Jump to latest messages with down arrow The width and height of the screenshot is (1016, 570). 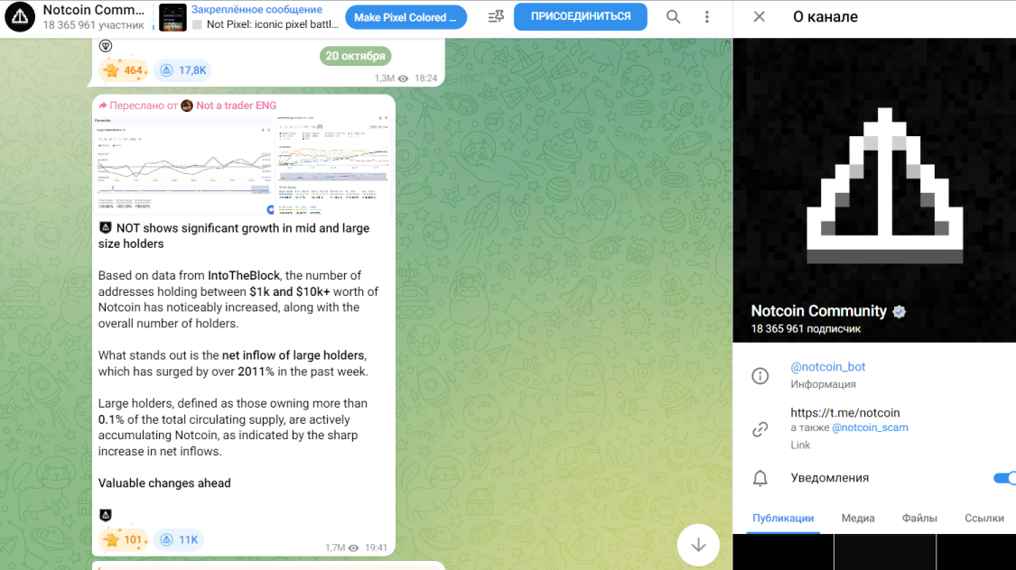pos(698,545)
